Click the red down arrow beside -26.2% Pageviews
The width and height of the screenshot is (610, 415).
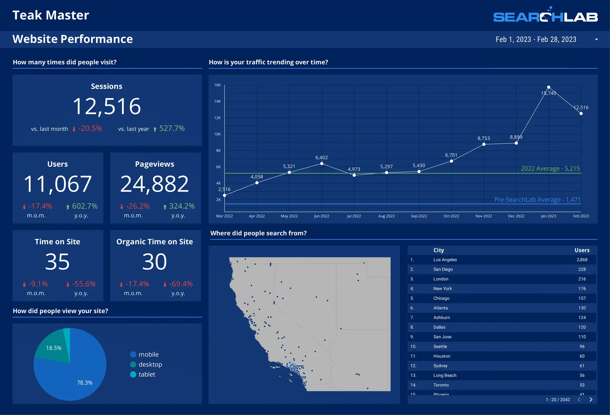tap(121, 207)
